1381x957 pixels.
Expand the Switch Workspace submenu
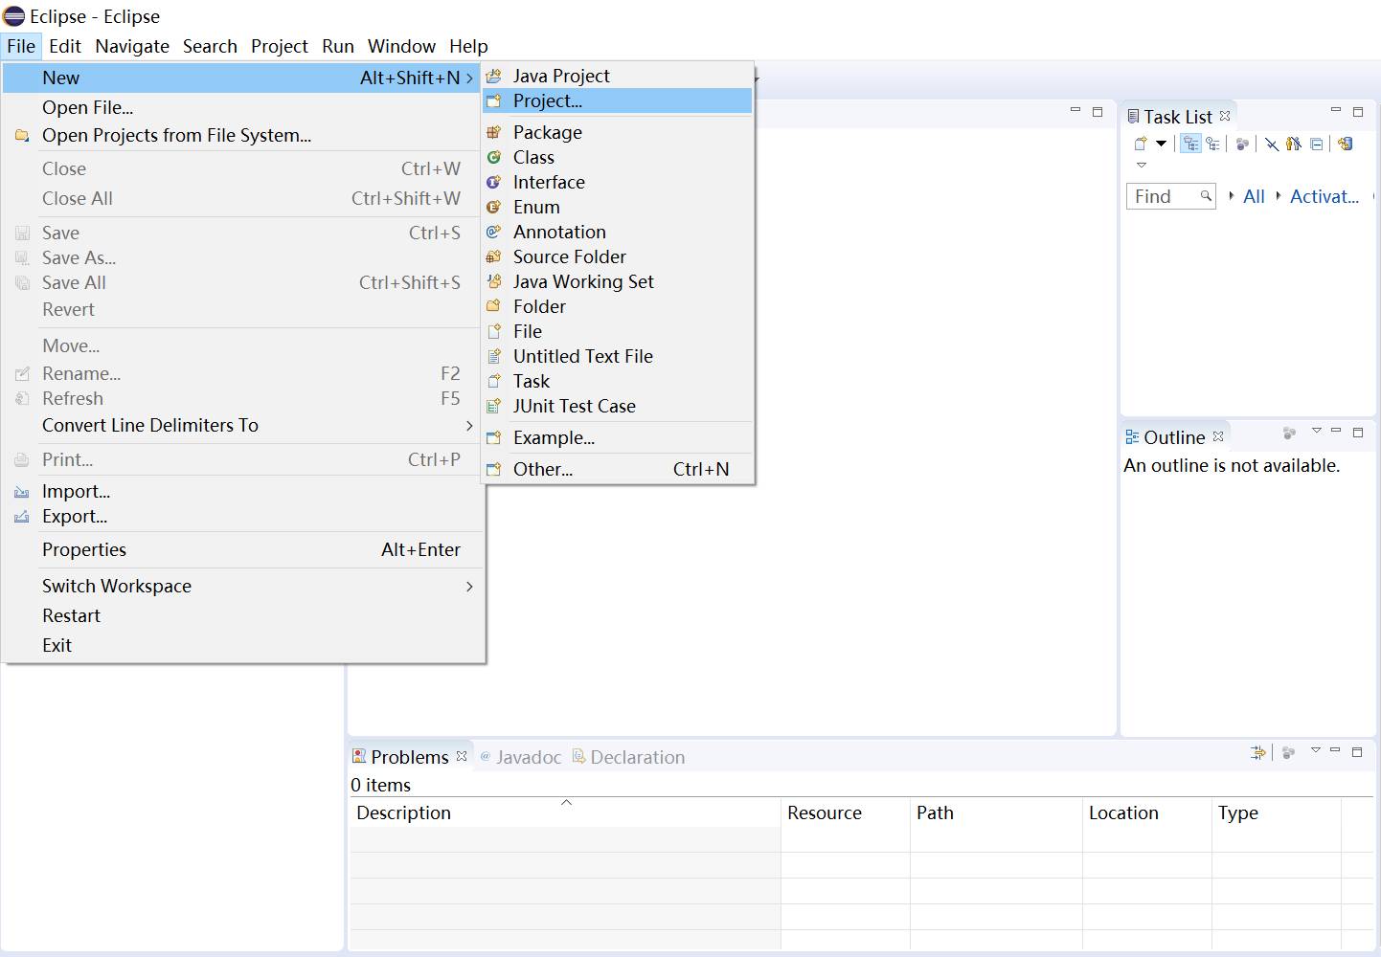(243, 586)
